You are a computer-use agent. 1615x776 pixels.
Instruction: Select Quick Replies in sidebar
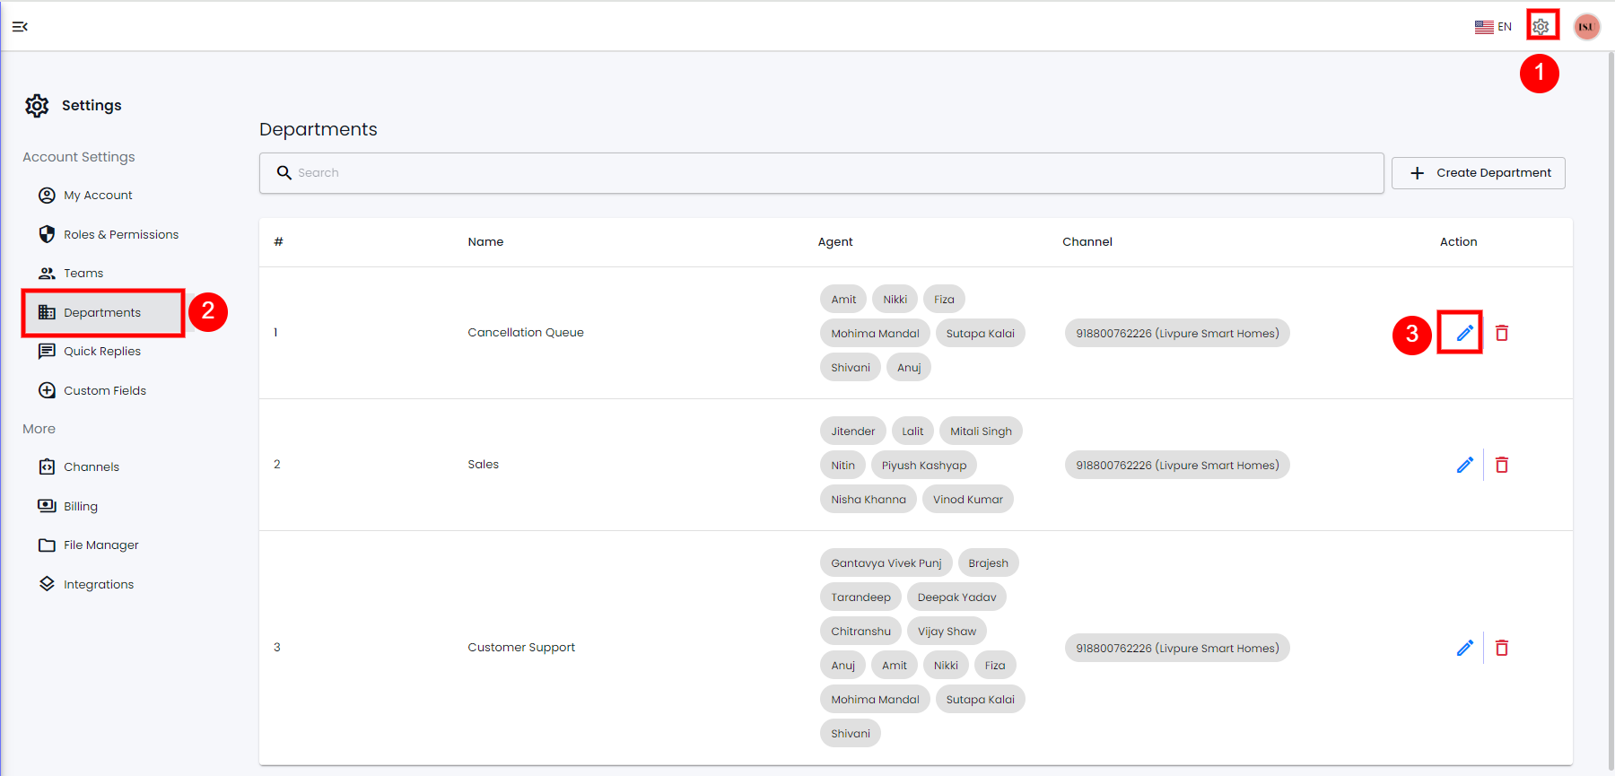click(x=101, y=352)
